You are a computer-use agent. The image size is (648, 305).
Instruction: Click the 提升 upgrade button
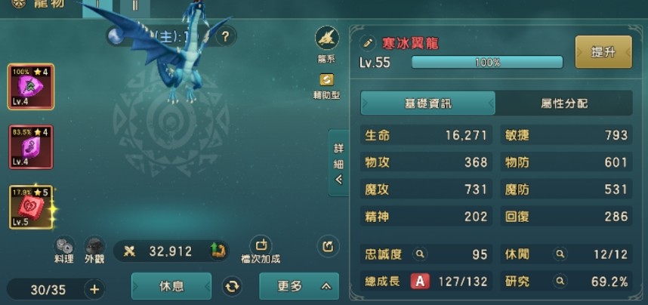pos(603,52)
